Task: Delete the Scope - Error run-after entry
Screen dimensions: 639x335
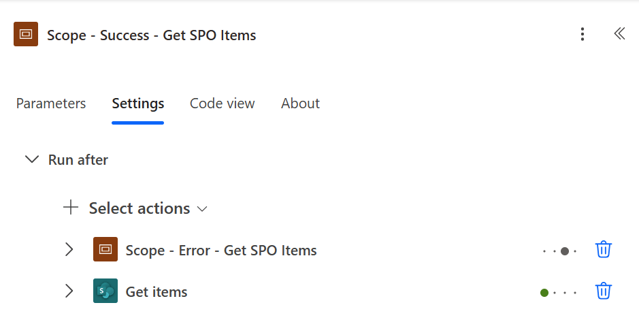Action: click(x=603, y=250)
